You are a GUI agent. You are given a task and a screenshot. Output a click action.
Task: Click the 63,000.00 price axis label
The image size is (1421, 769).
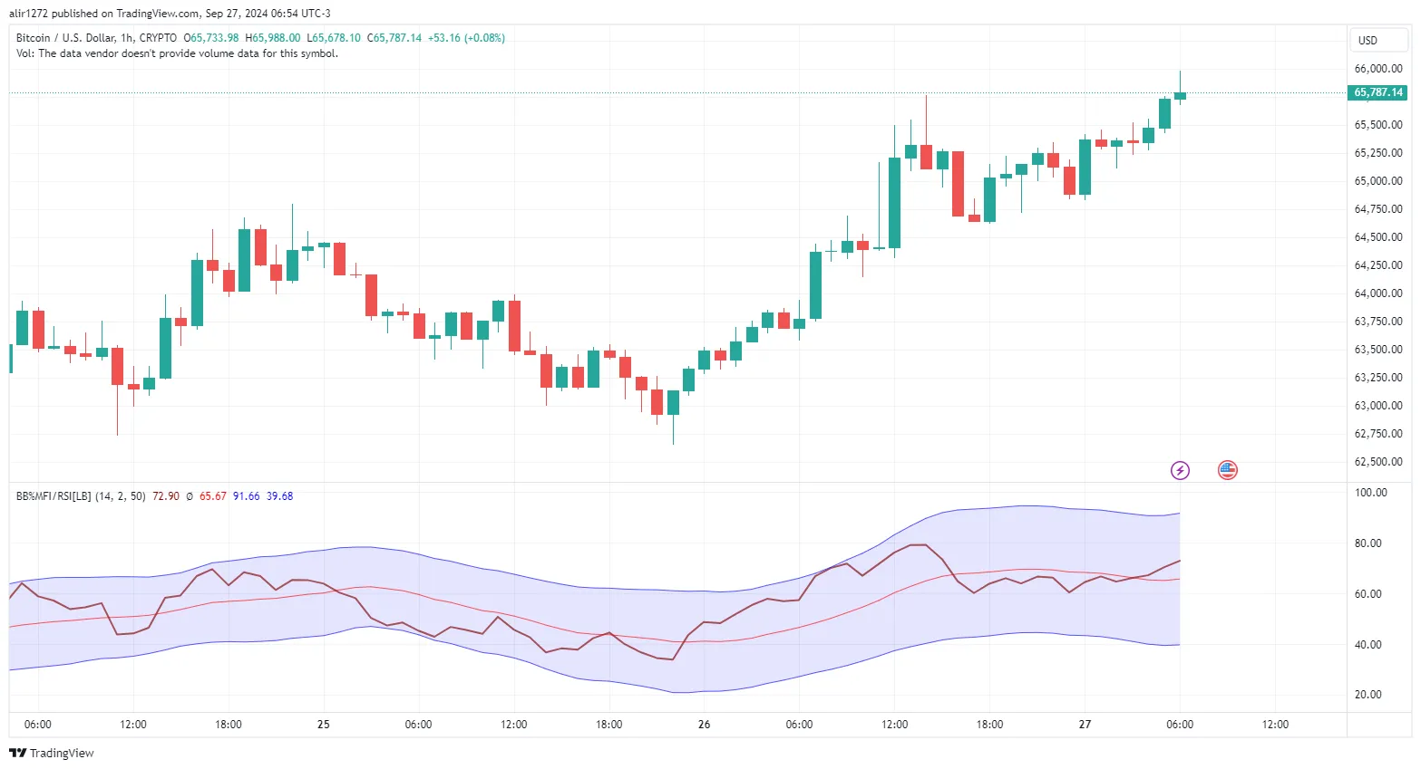click(1378, 406)
